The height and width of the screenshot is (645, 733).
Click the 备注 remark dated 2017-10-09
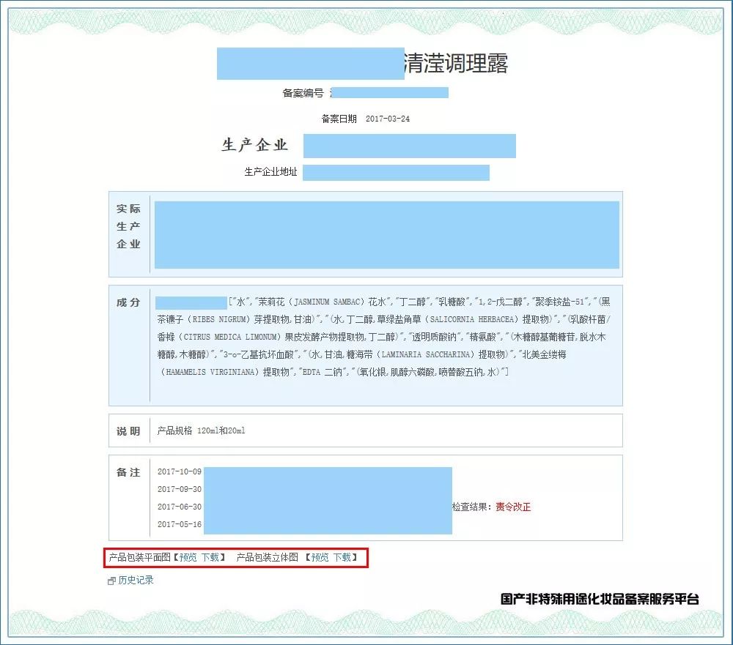pyautogui.click(x=180, y=473)
